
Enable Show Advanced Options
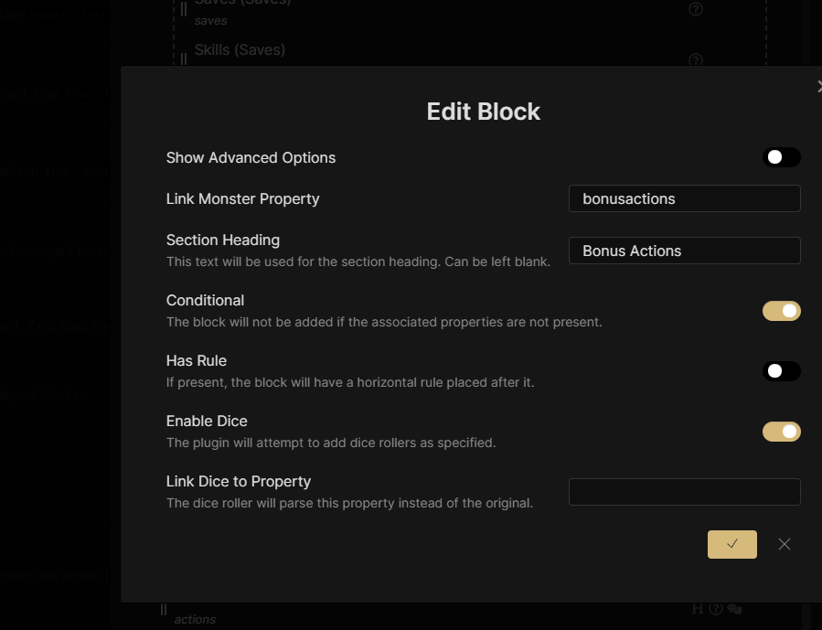point(781,156)
